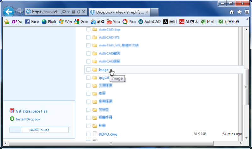Tick the checkbox for DEMO.dwg
Image resolution: width=252 pixels, height=149 pixels.
click(88, 134)
